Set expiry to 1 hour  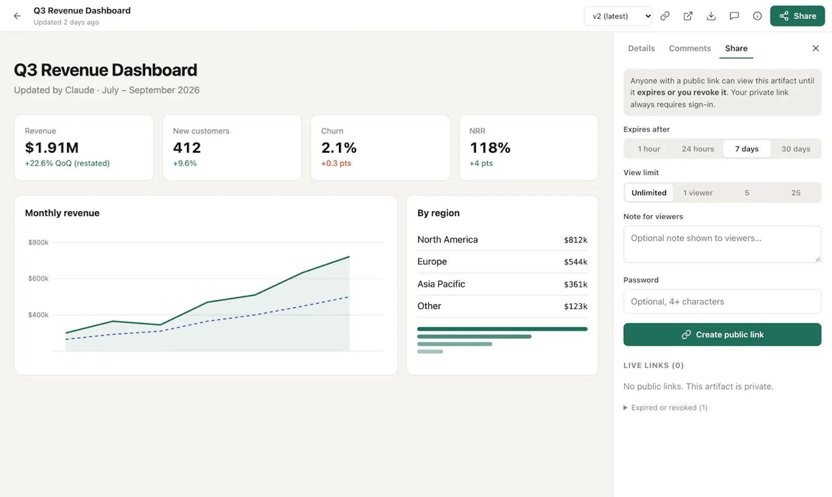pyautogui.click(x=649, y=149)
